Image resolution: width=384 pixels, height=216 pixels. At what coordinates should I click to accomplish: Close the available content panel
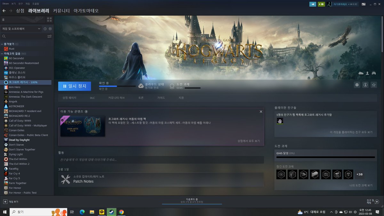[261, 111]
